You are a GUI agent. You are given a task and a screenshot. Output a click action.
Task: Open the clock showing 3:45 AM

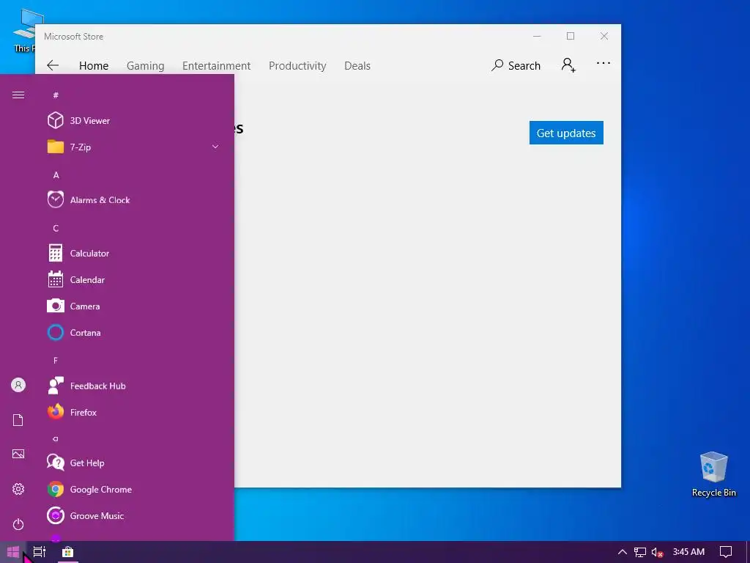(688, 551)
